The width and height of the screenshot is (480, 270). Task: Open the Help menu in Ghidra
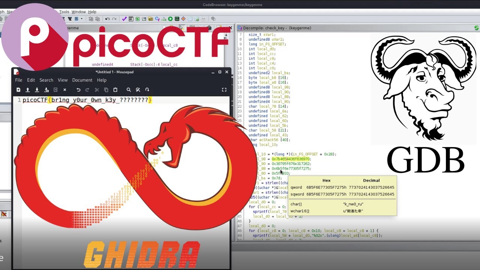pyautogui.click(x=92, y=12)
